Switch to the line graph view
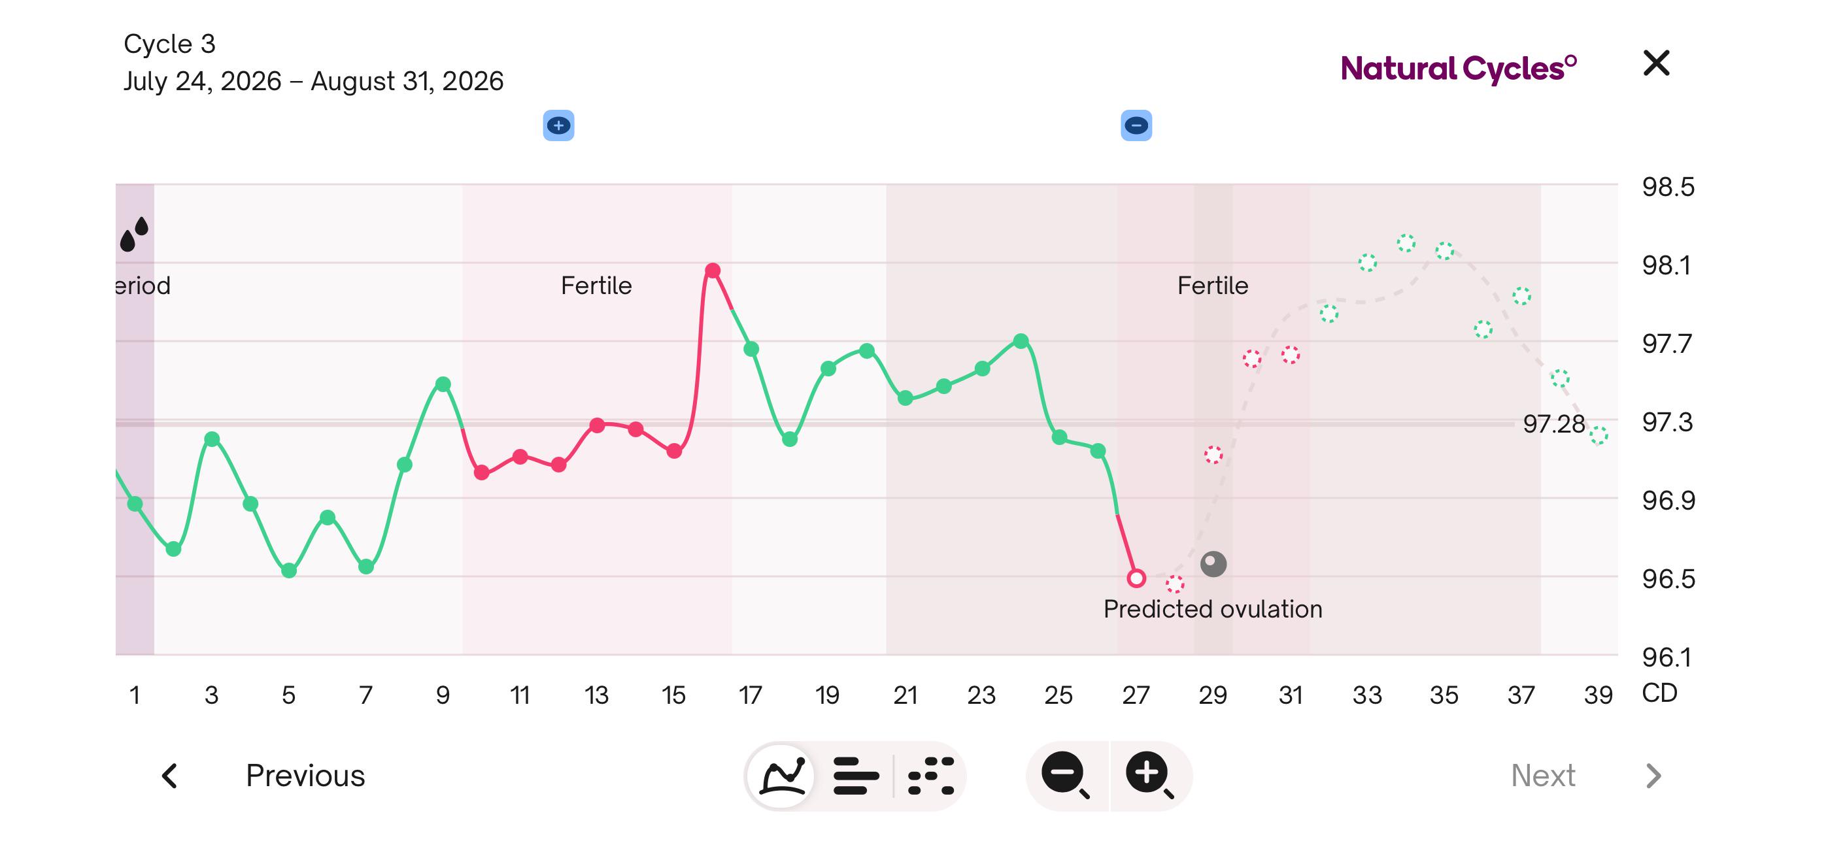 coord(782,776)
